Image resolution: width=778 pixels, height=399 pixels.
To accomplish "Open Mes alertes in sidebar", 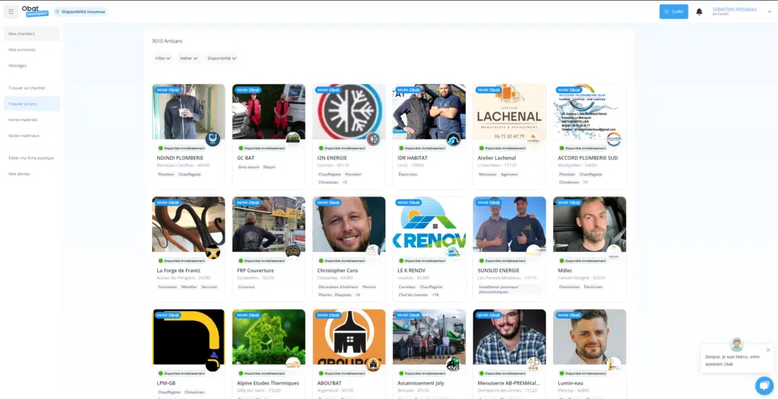I will pos(31,174).
